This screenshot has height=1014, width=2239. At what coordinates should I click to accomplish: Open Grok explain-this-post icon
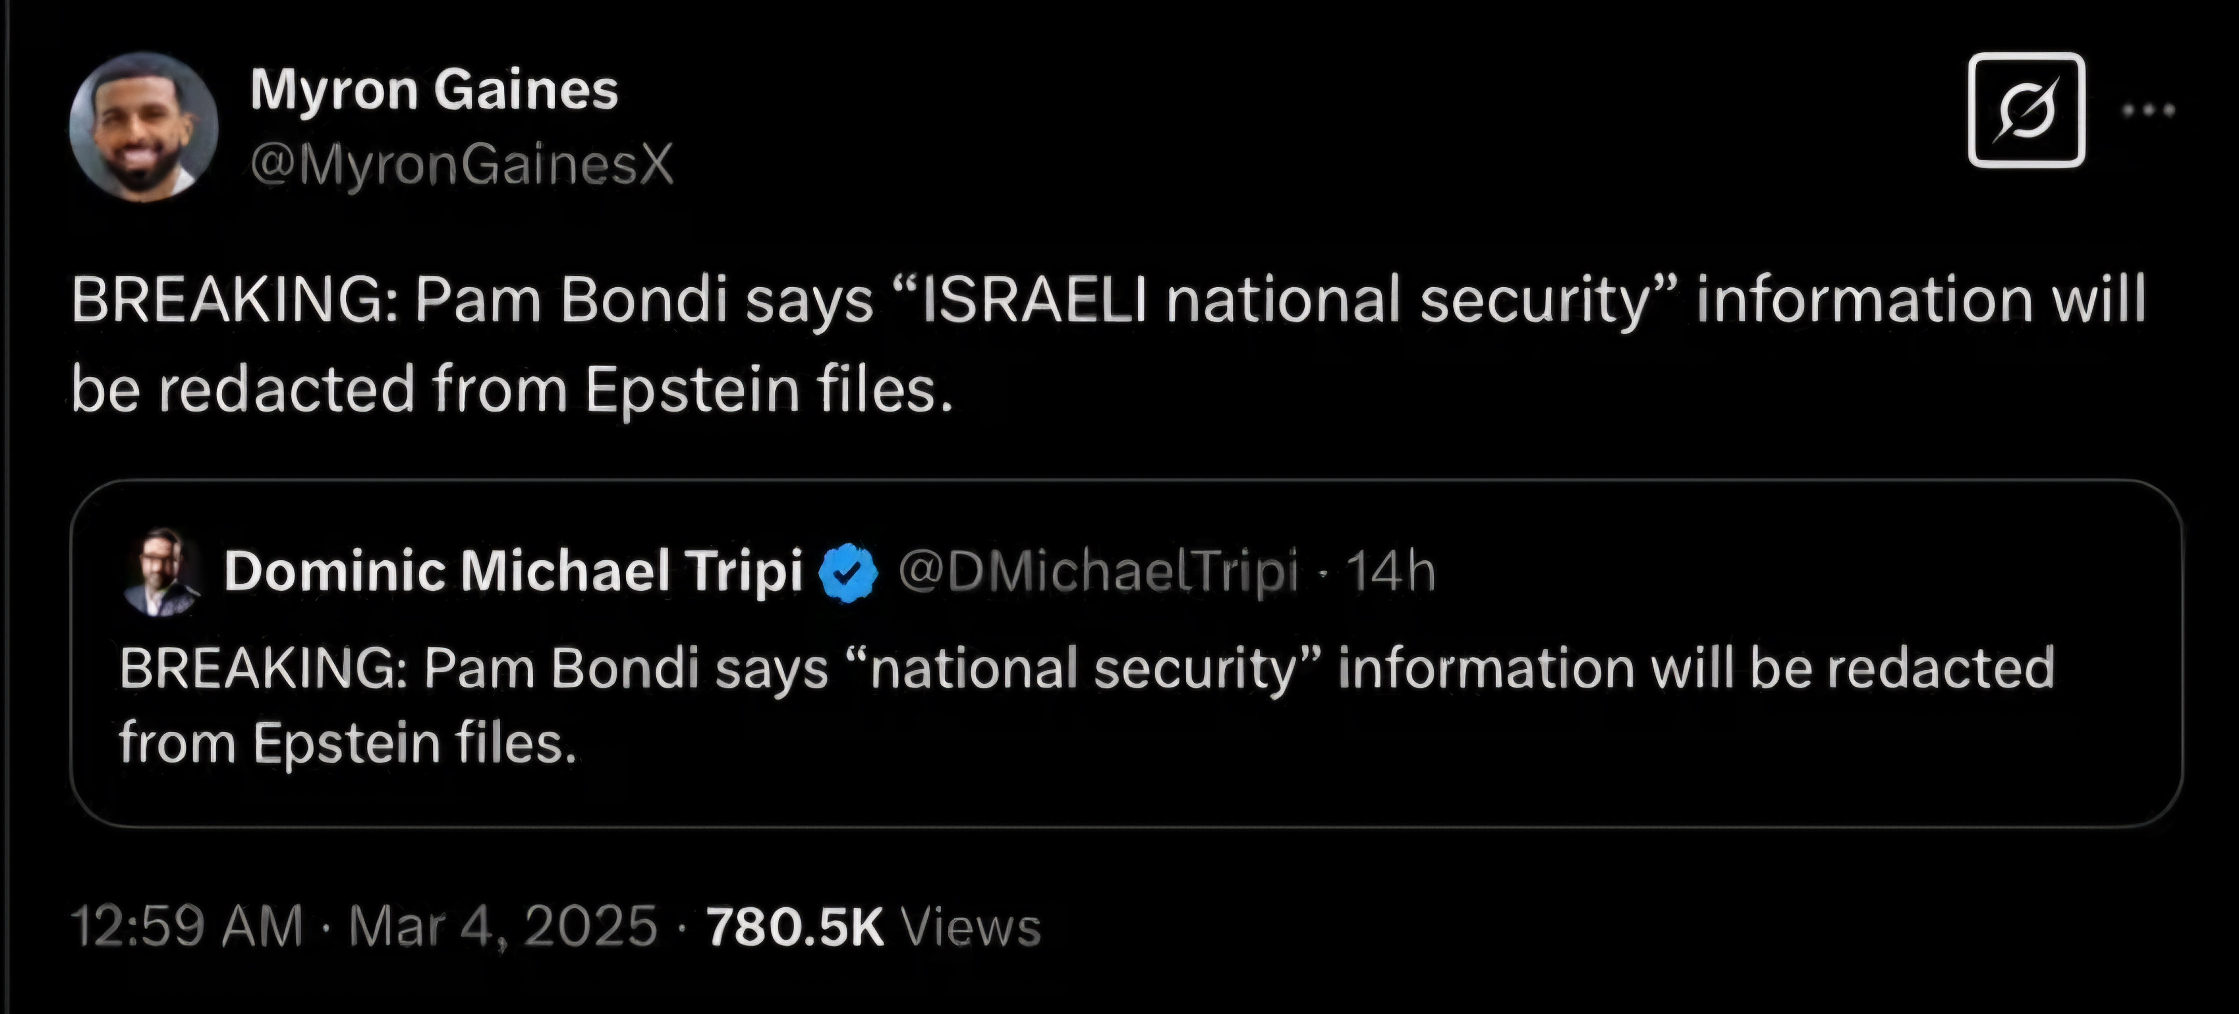point(2026,110)
